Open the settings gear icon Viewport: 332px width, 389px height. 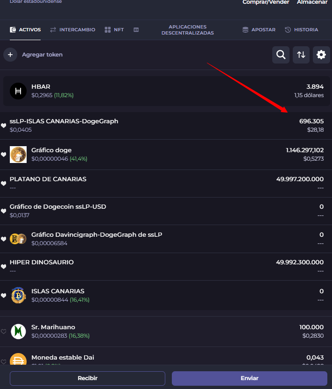(x=321, y=55)
